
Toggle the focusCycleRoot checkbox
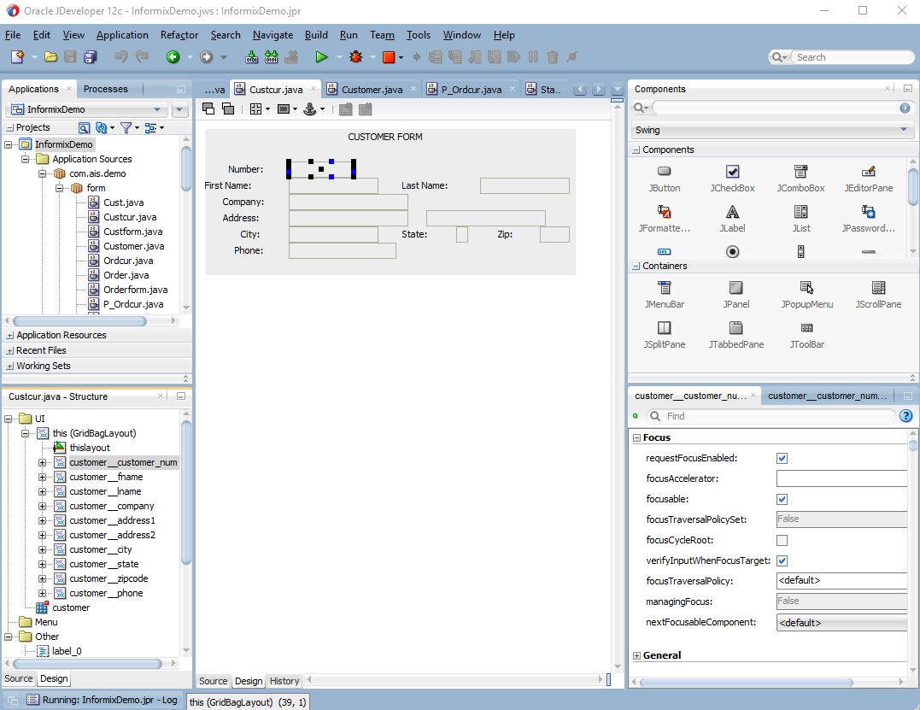point(782,541)
